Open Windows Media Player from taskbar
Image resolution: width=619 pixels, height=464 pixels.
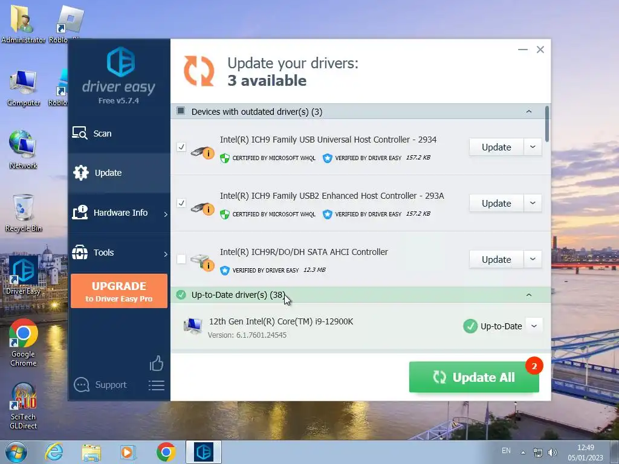pyautogui.click(x=128, y=452)
